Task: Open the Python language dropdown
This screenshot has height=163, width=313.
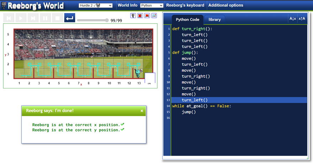Action: point(152,5)
